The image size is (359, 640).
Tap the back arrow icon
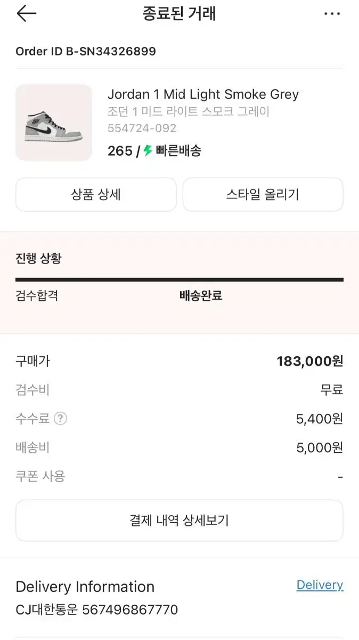click(26, 14)
